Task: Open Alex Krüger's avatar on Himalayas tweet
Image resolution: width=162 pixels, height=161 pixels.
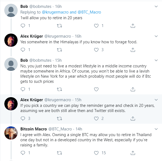Action: click(x=11, y=40)
